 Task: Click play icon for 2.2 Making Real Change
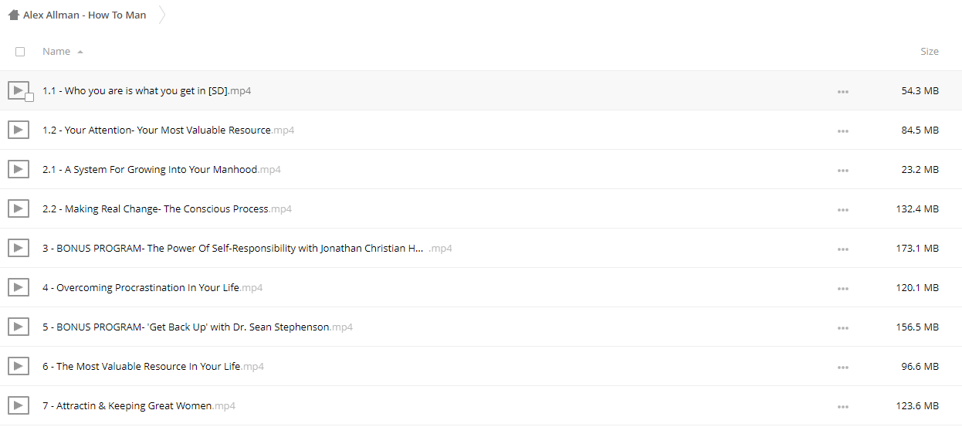point(19,208)
